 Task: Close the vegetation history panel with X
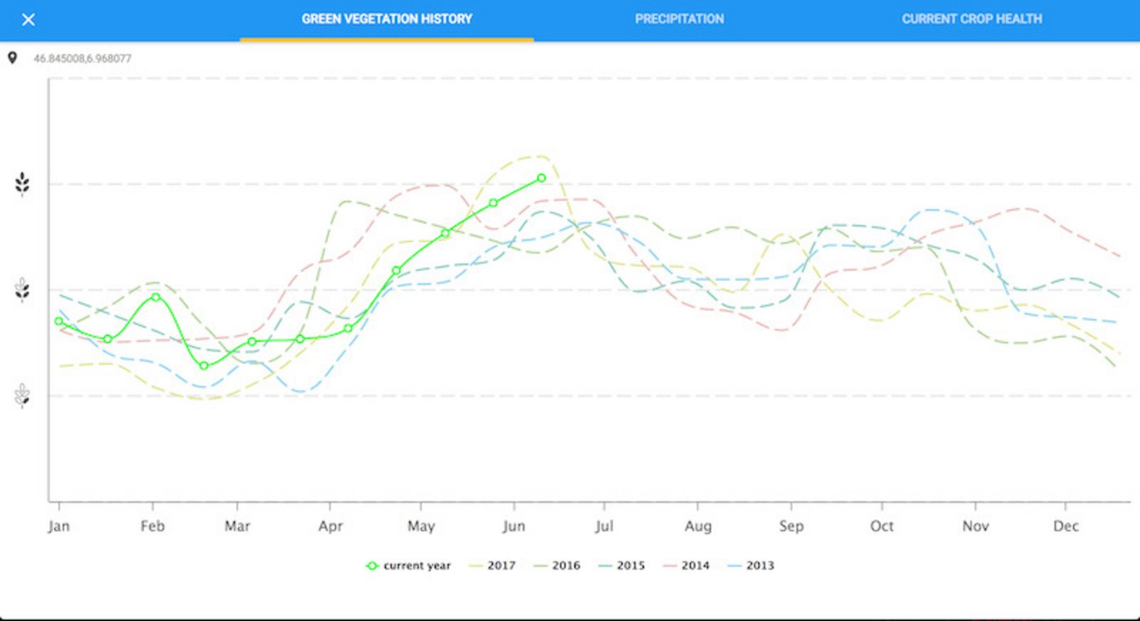28,20
